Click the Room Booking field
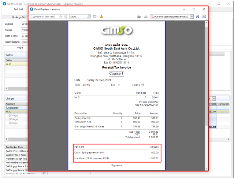Image resolution: width=234 pixels, height=179 pixels. click(25, 42)
